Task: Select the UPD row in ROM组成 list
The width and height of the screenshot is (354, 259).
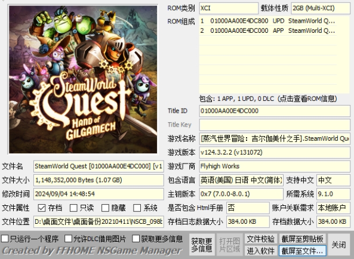Action: point(268,21)
